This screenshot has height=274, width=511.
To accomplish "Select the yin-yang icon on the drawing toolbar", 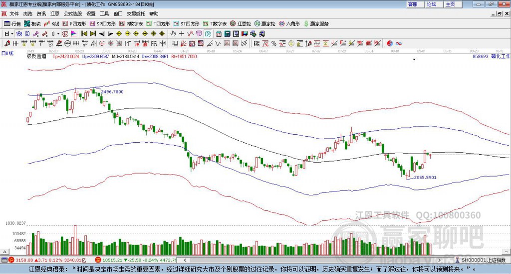I will pos(390,43).
